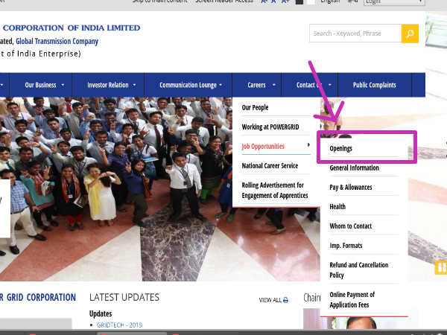This screenshot has width=447, height=335.
Task: Open Whom to Contact submenu entry
Action: pos(351,226)
